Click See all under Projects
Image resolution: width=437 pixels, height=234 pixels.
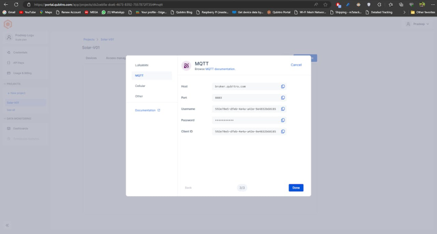coord(11,110)
